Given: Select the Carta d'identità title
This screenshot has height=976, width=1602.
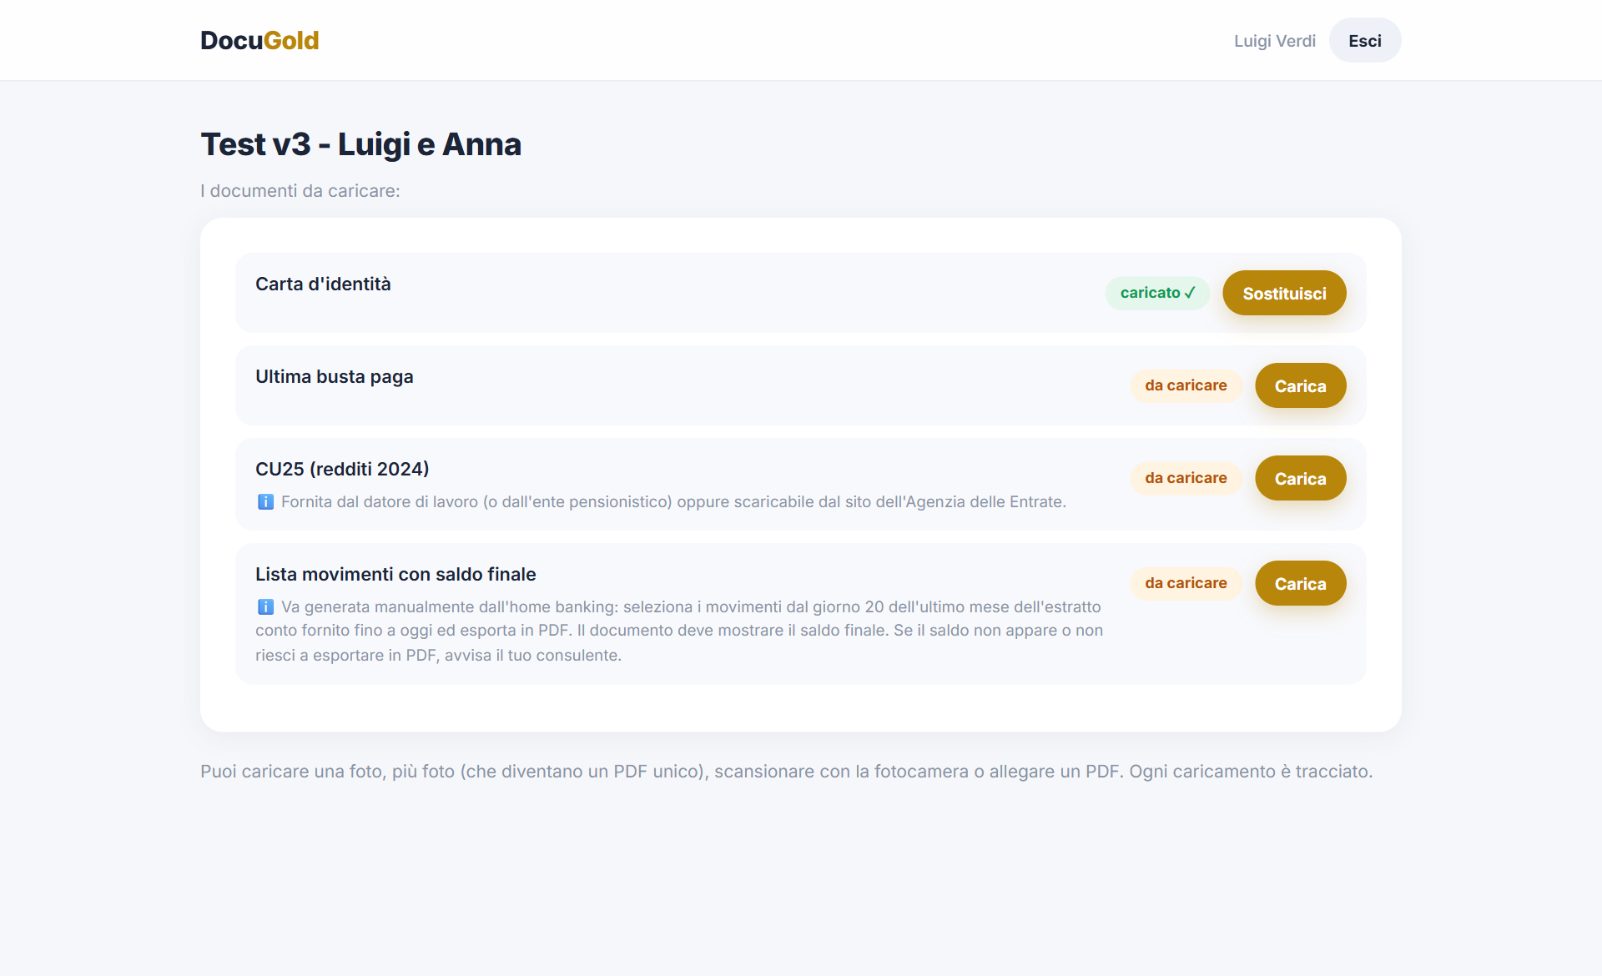Looking at the screenshot, I should click(323, 284).
